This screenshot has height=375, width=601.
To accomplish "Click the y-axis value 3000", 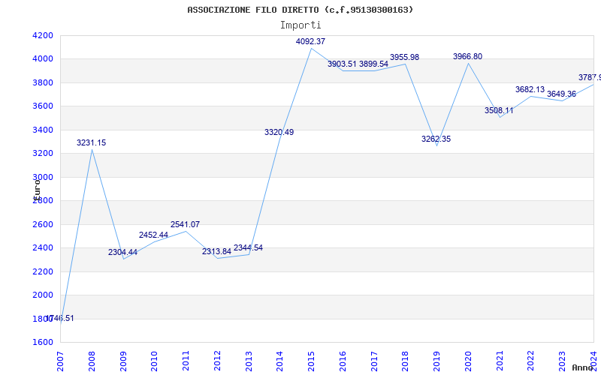I will [x=44, y=177].
